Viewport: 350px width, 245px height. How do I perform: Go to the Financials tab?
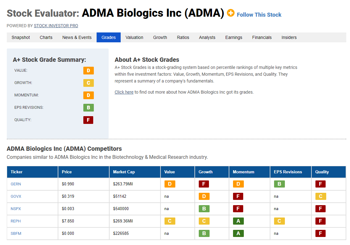click(262, 37)
